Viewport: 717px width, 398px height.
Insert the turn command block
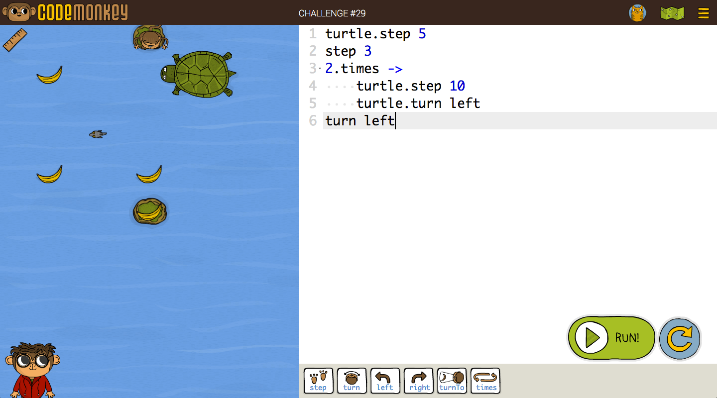click(x=352, y=381)
